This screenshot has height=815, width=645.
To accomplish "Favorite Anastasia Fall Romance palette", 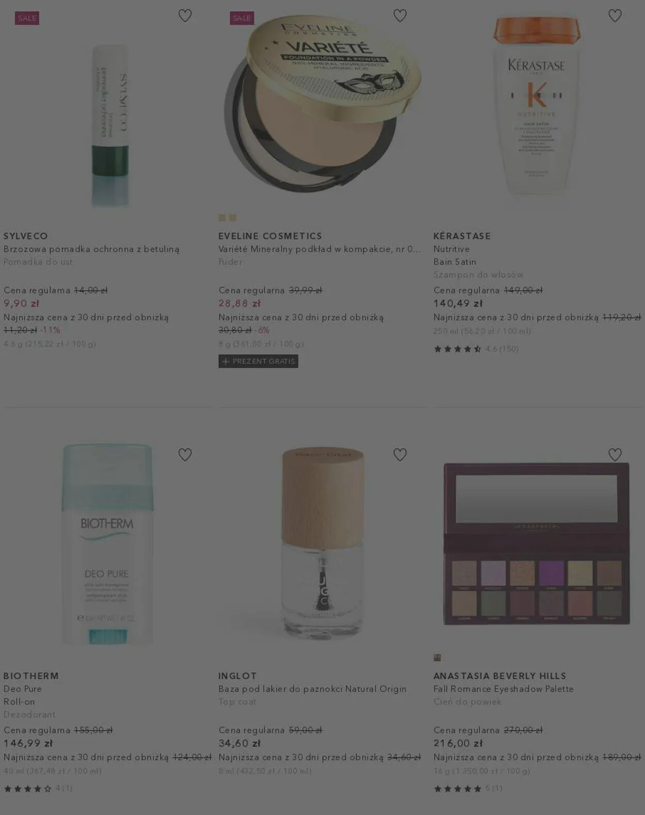I will tap(615, 454).
